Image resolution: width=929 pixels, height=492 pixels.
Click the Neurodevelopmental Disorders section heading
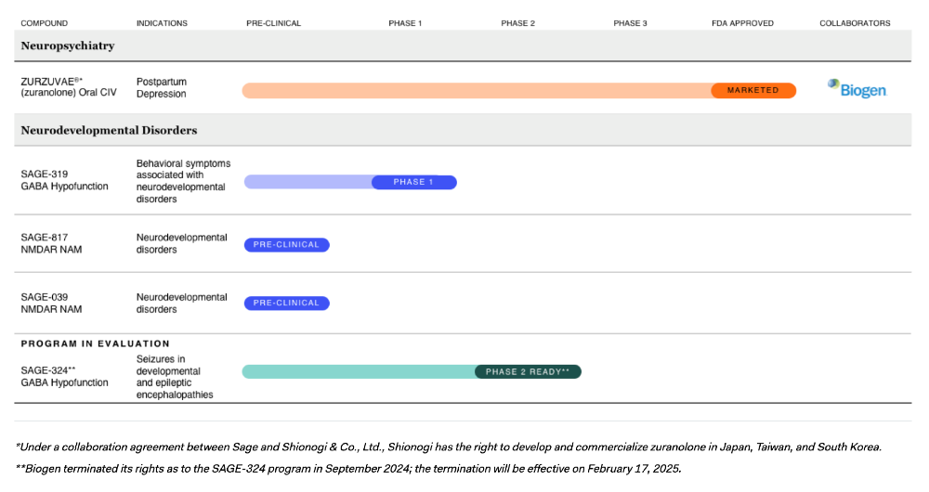109,130
